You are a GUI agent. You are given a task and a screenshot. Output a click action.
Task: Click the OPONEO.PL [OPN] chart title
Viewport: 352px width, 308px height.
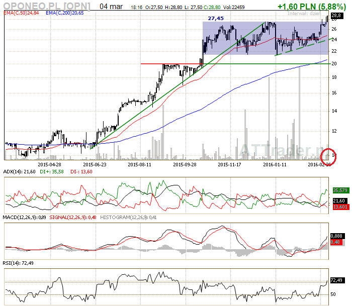(x=47, y=6)
